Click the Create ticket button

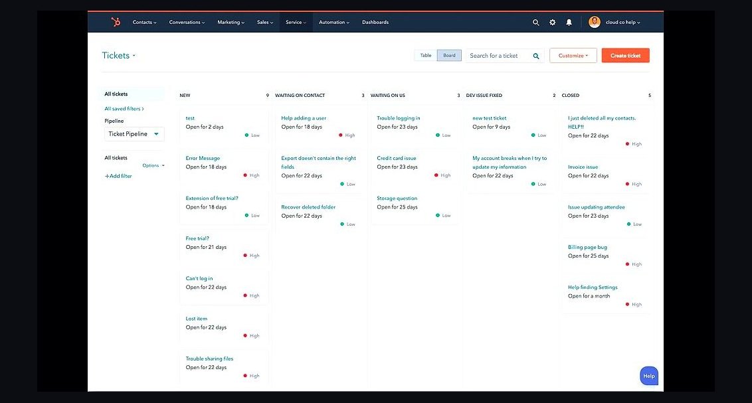(x=625, y=56)
